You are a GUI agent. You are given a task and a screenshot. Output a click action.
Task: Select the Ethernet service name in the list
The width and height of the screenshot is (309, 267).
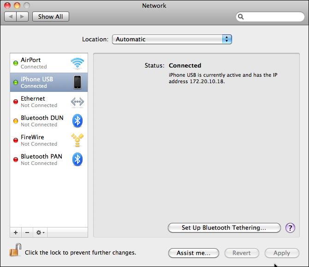(33, 98)
